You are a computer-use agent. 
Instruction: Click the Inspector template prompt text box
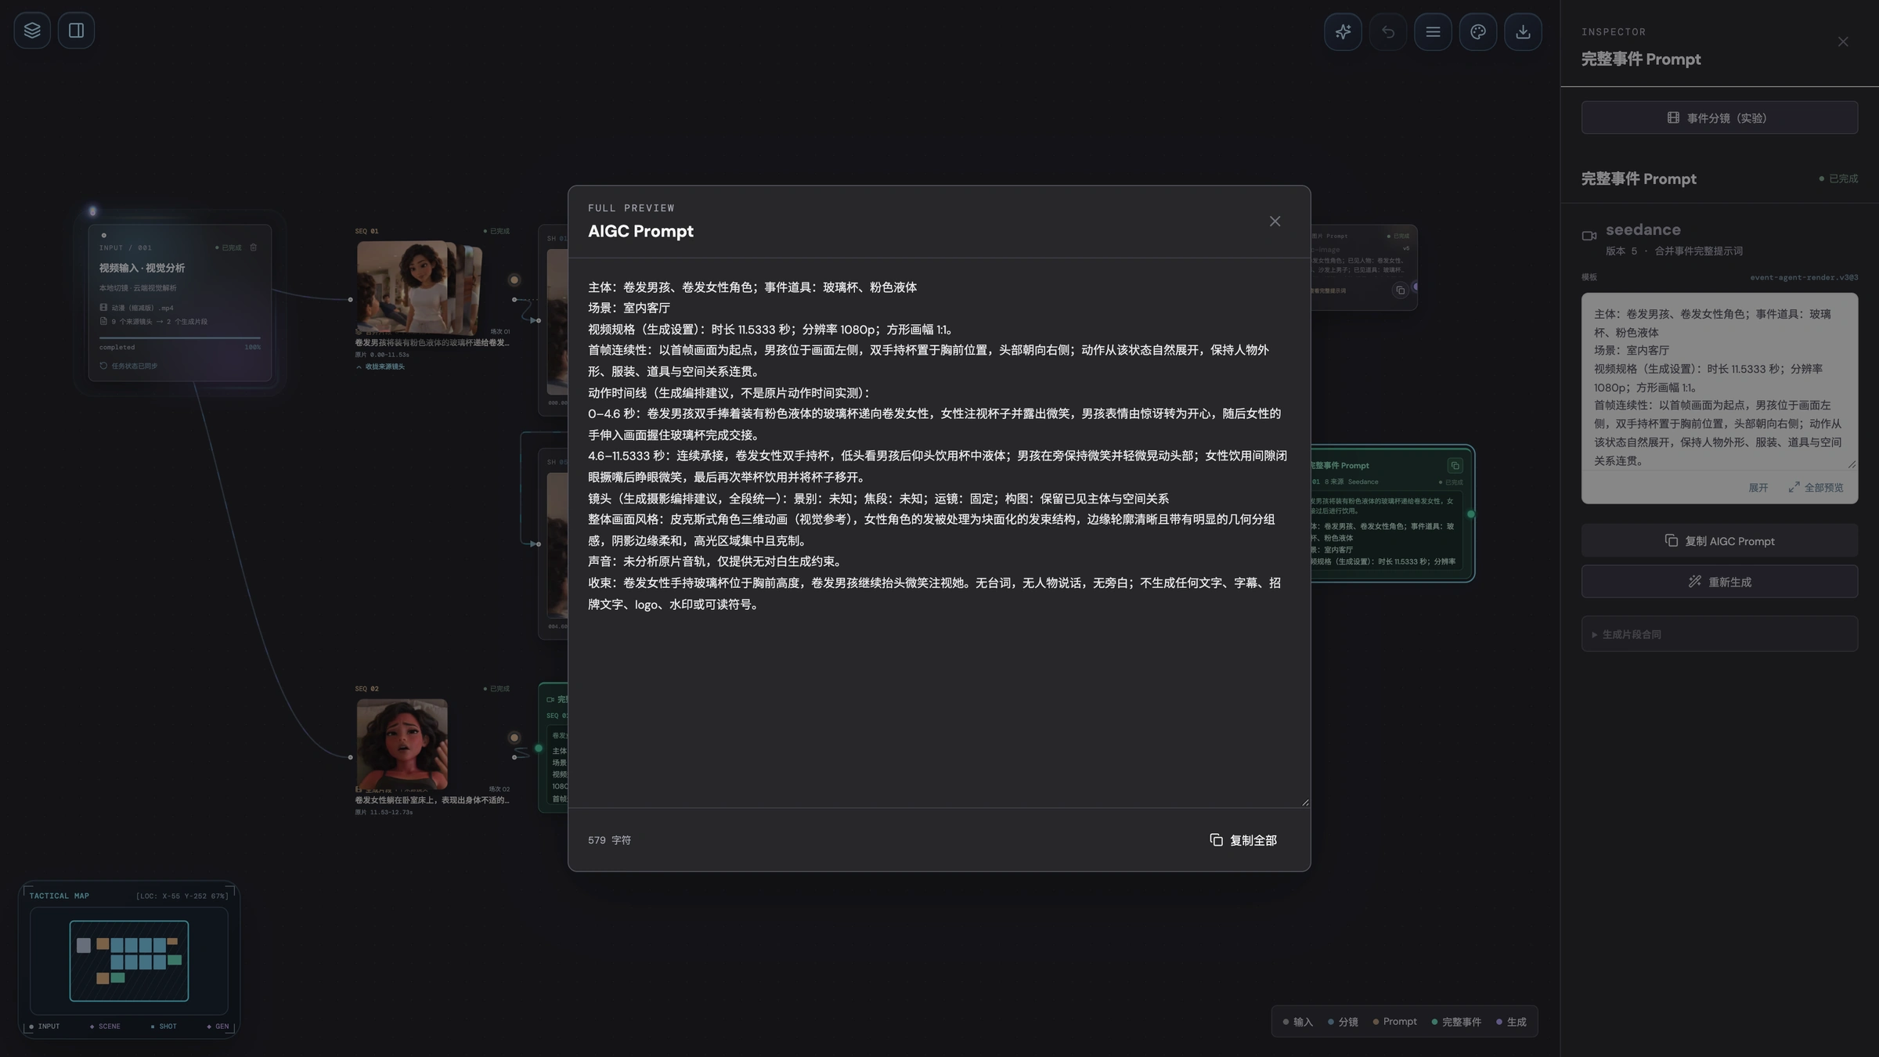point(1719,381)
